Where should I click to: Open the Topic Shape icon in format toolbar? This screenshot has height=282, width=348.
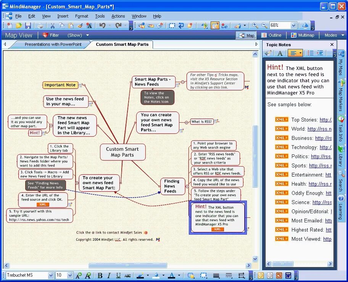(191, 276)
